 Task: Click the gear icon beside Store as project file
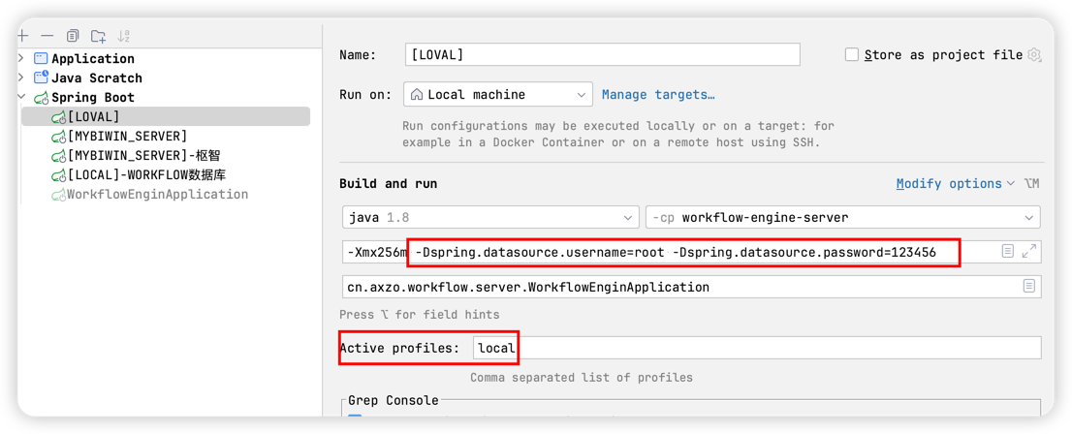tap(1034, 55)
